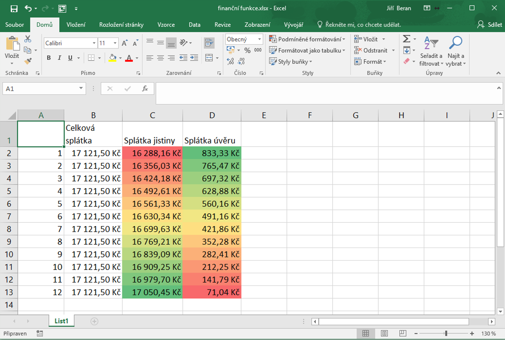This screenshot has height=340, width=505.
Task: Click the 130 % zoom level
Action: click(x=489, y=333)
